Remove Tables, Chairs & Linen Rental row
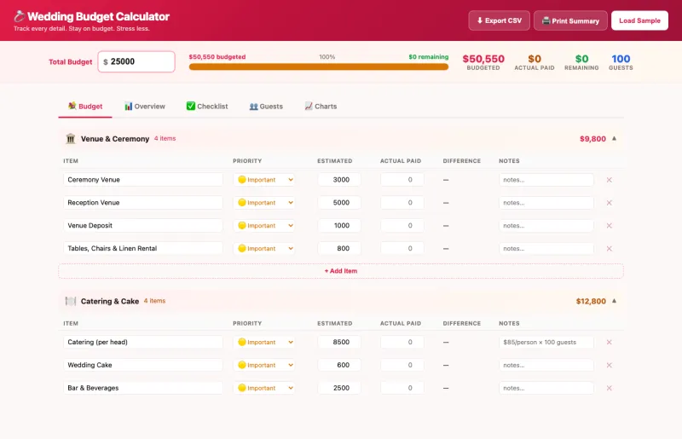This screenshot has height=439, width=682. pos(609,249)
